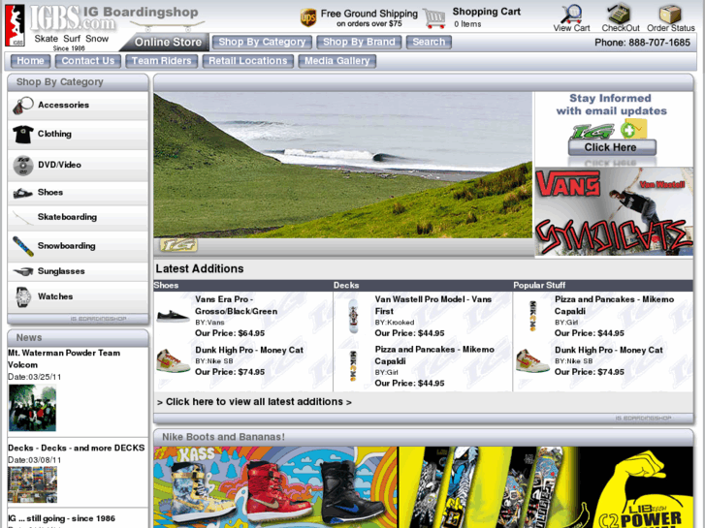The width and height of the screenshot is (705, 528).
Task: Click the Accessories keychain icon
Action: tap(23, 106)
